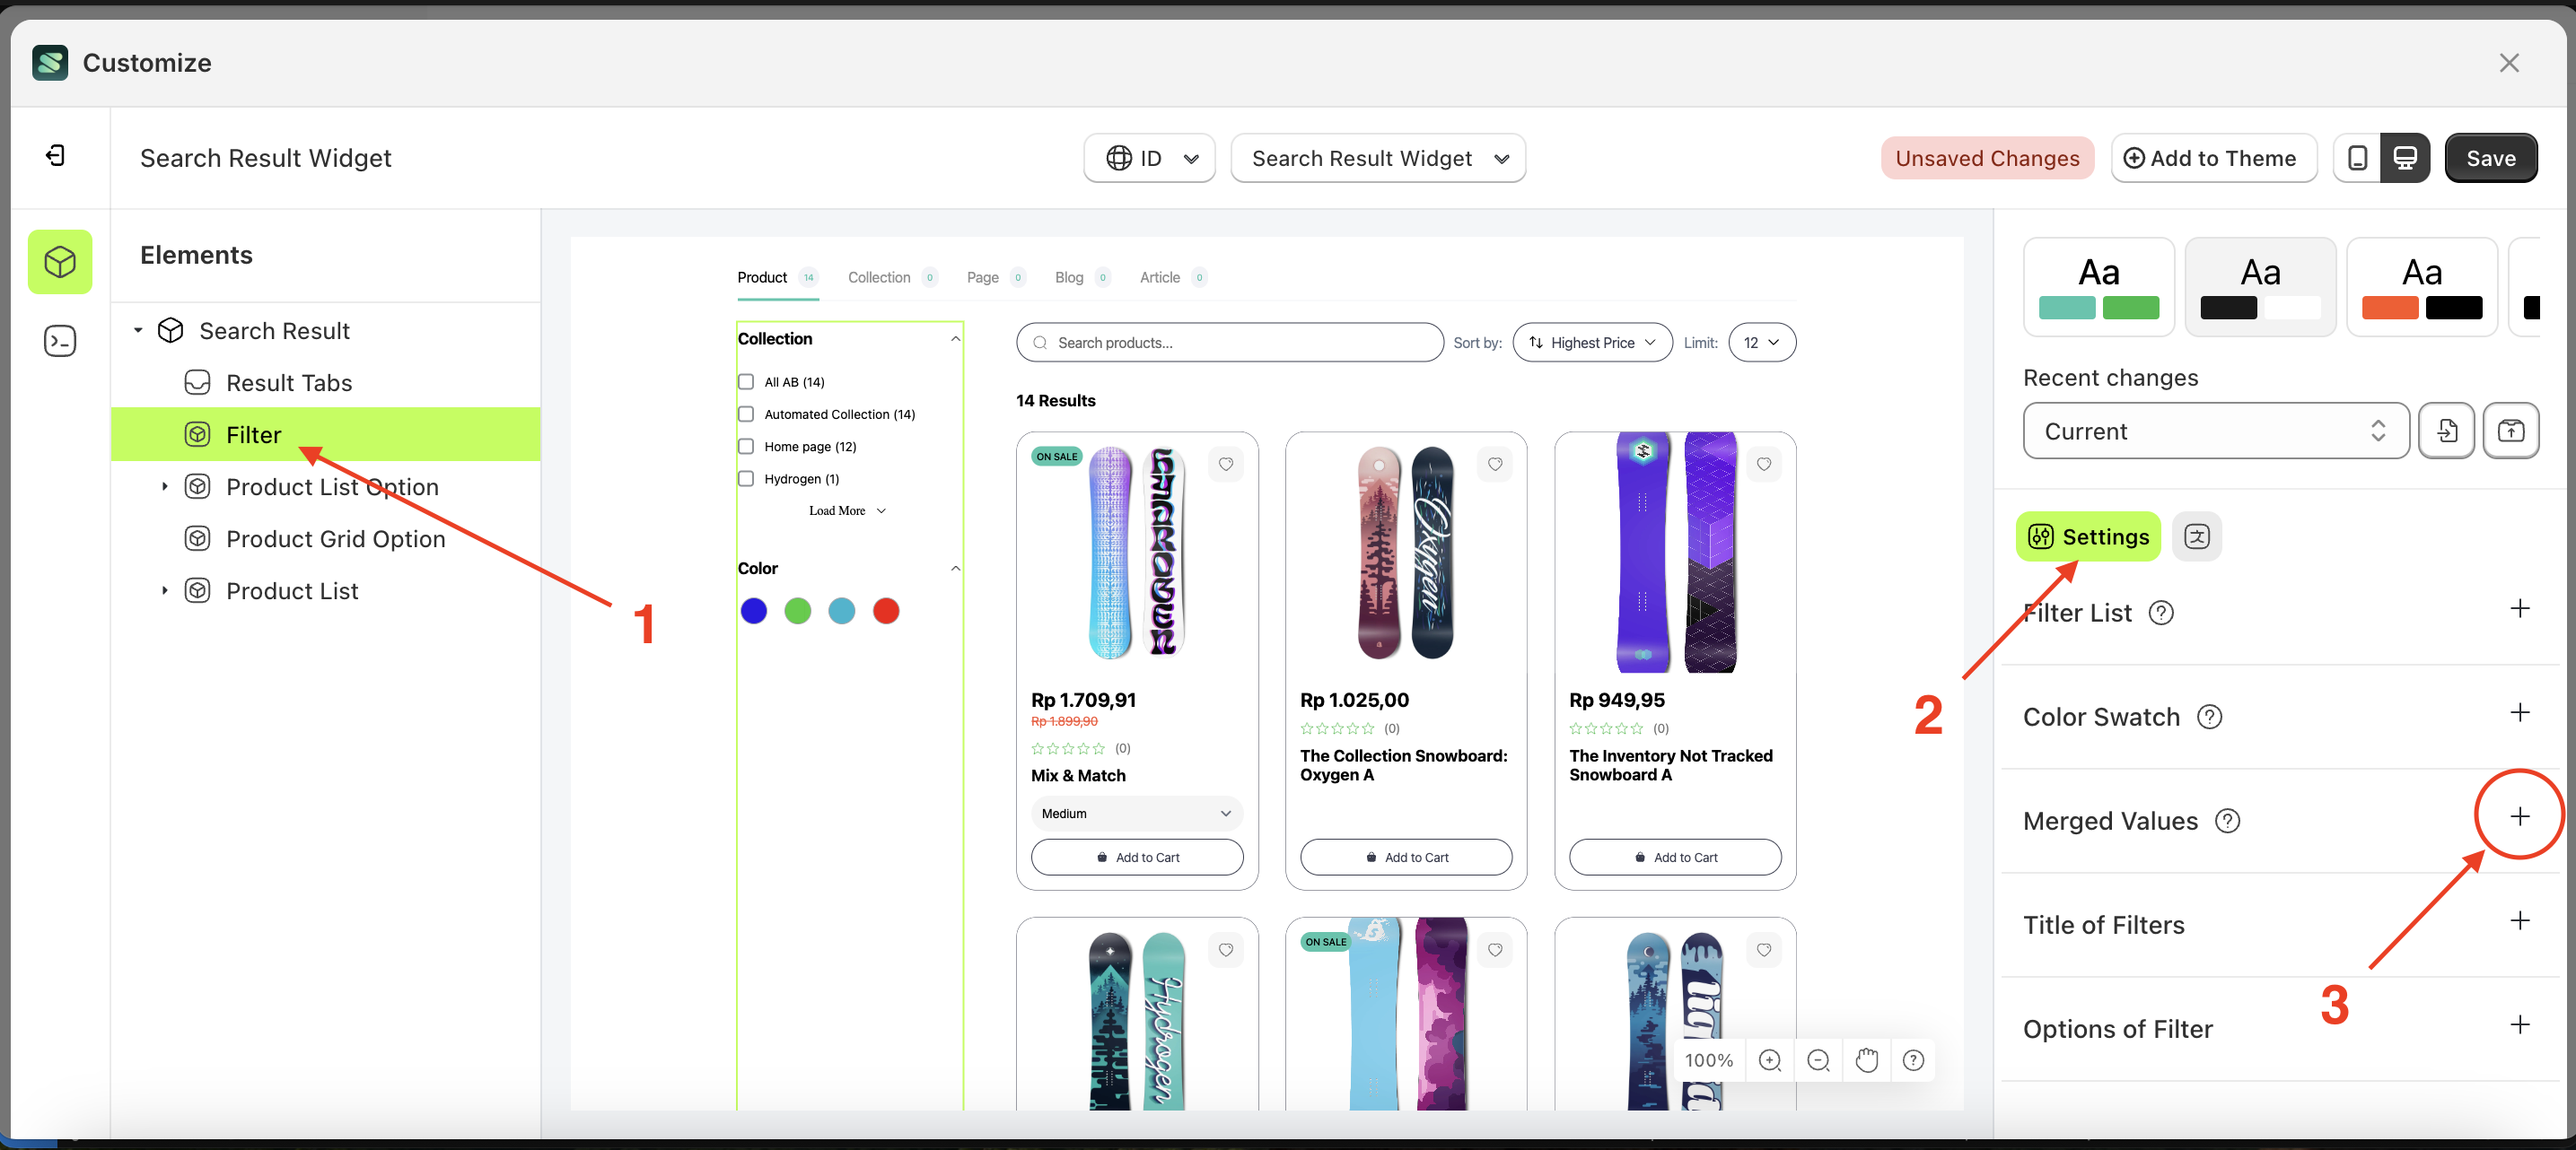Click the style icon next to Settings button
The width and height of the screenshot is (2576, 1150).
pyautogui.click(x=2197, y=536)
